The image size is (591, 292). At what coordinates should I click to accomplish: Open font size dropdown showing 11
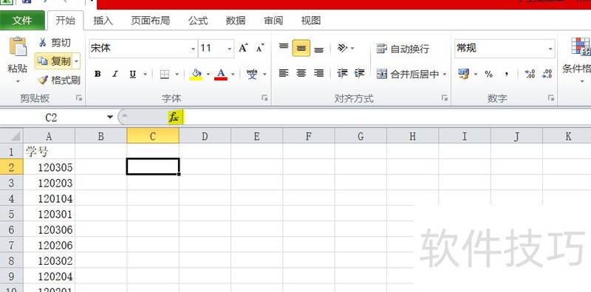pyautogui.click(x=230, y=49)
